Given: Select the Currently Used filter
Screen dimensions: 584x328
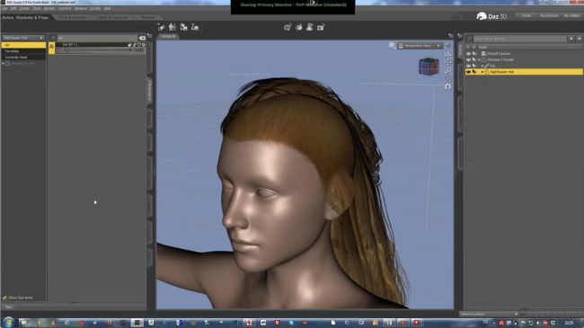Looking at the screenshot, I should tap(16, 58).
